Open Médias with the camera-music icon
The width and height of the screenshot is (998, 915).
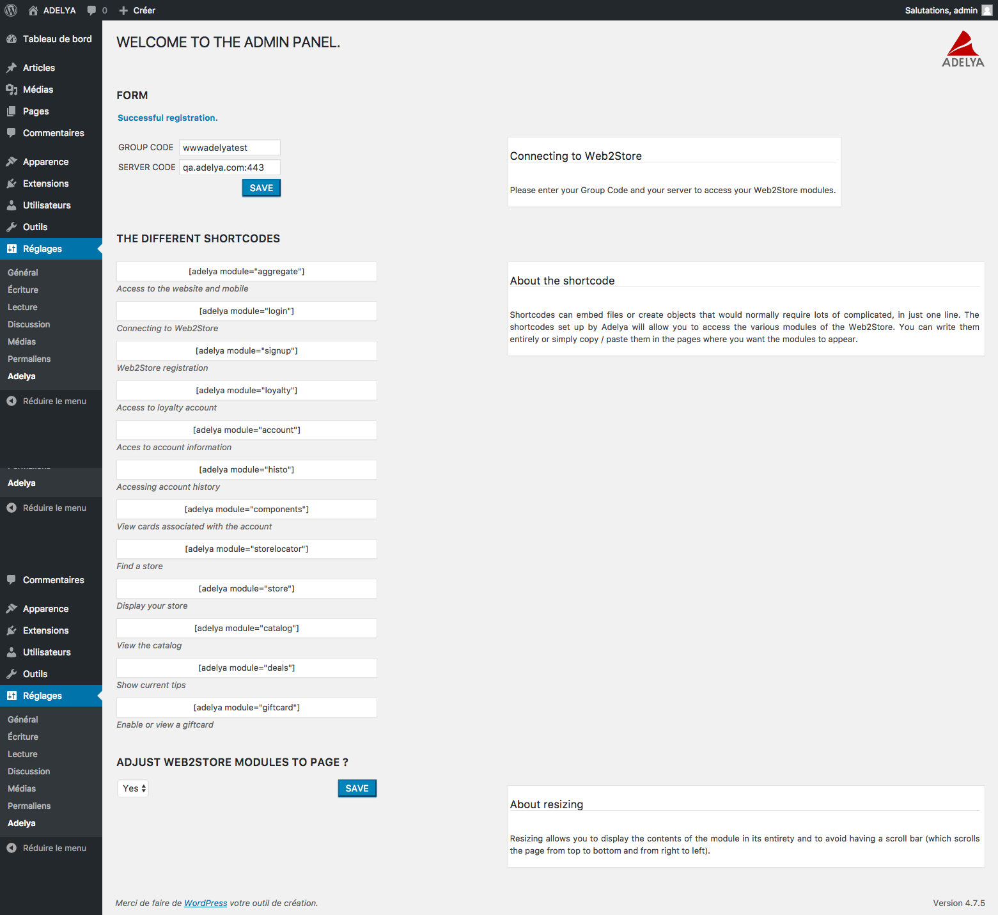pyautogui.click(x=12, y=90)
